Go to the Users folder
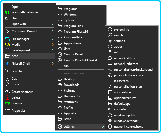This screenshot has height=133, width=161. coord(80,49)
